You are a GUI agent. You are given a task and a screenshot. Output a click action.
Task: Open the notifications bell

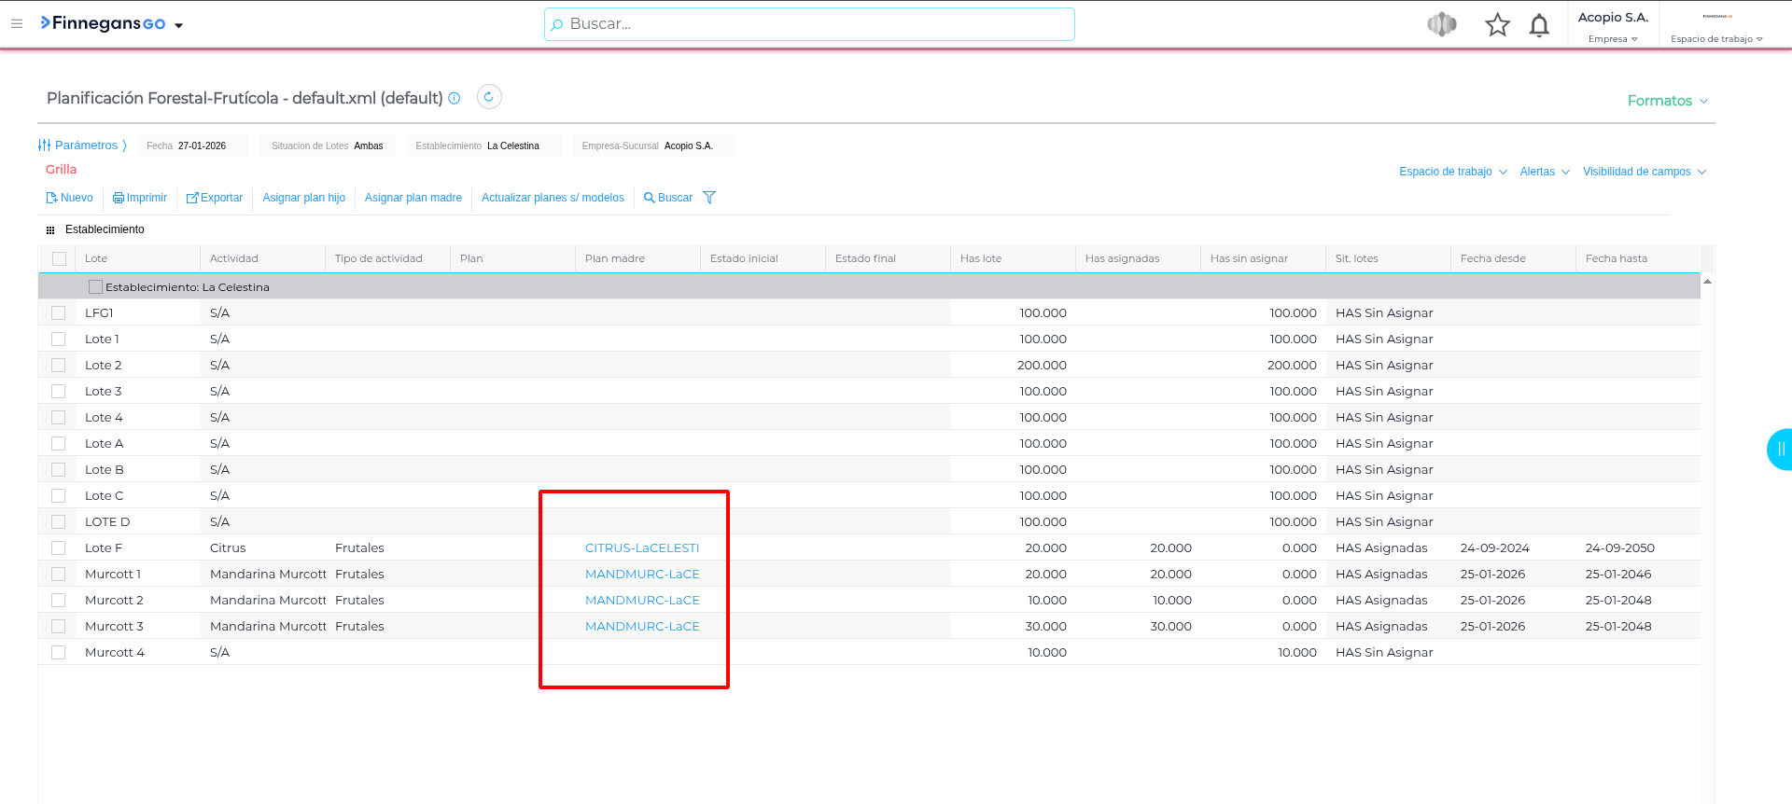point(1539,25)
